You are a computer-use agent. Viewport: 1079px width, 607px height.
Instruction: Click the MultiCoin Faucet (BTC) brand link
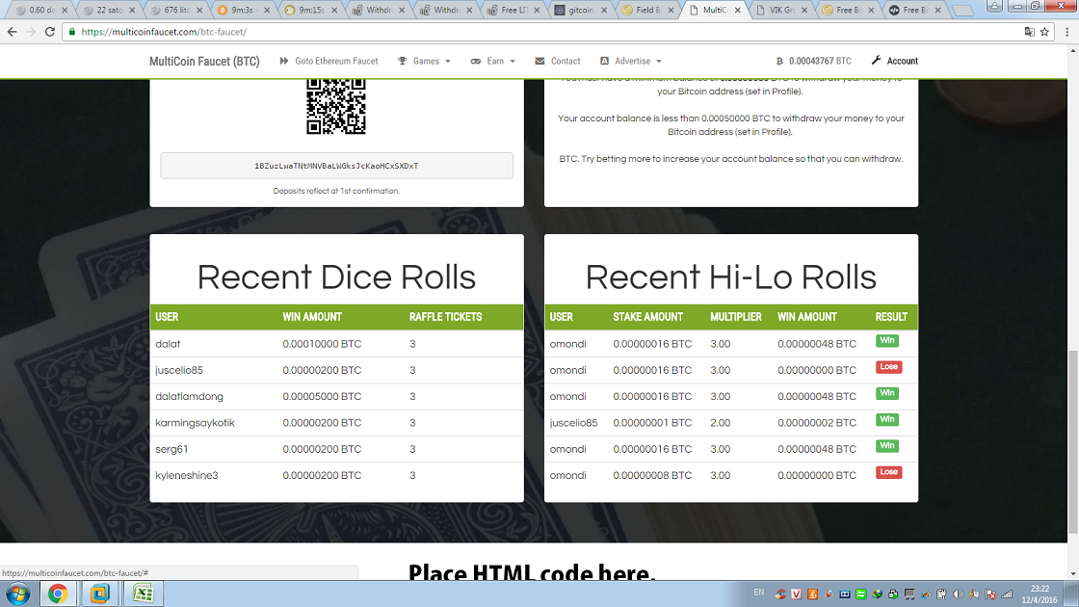(x=204, y=62)
